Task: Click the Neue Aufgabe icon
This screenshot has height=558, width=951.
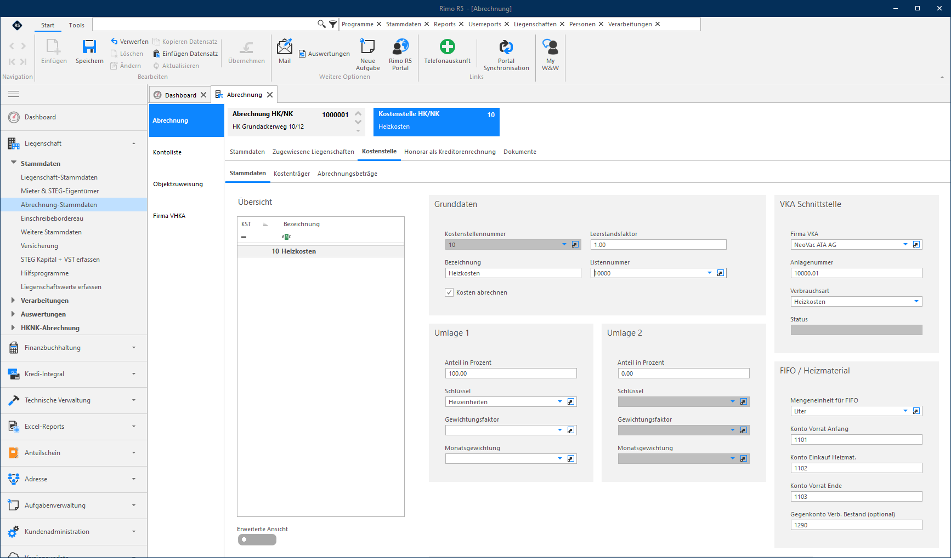Action: click(x=367, y=47)
